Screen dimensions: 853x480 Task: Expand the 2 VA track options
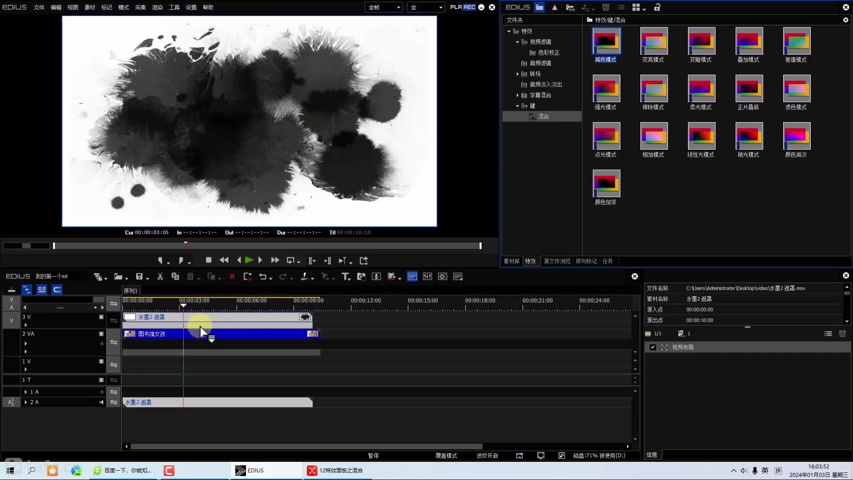coord(25,343)
